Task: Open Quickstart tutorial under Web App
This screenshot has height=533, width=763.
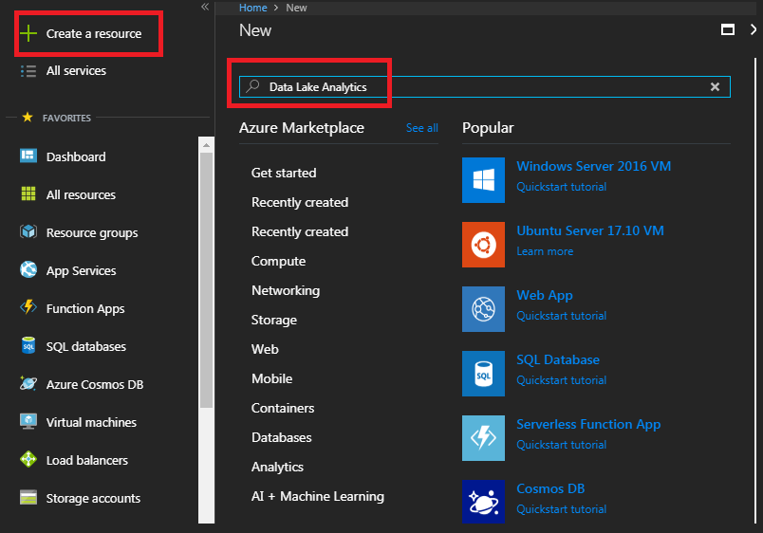Action: point(562,316)
